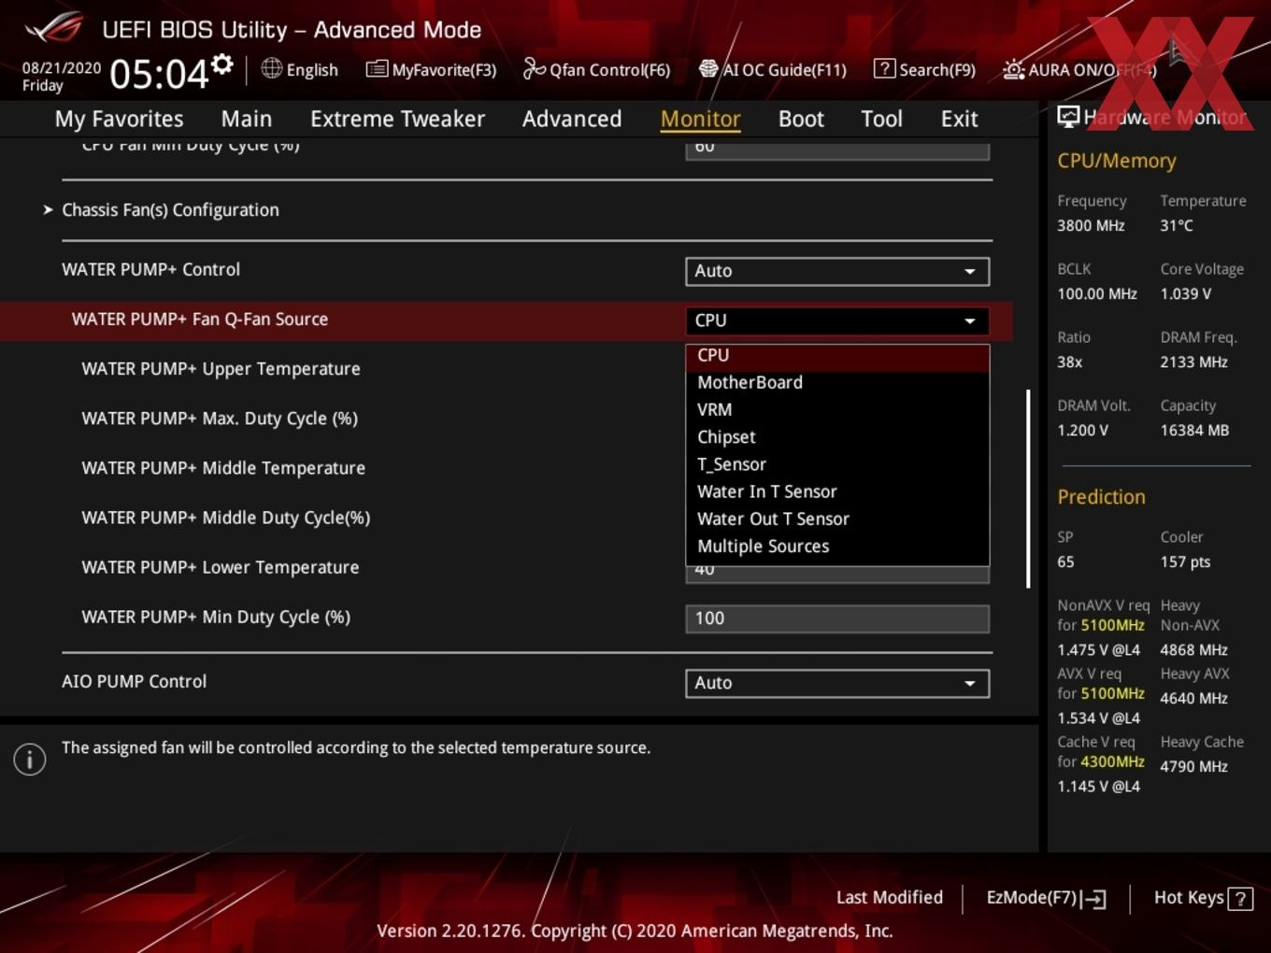Click the AURA light bulb icon
The image size is (1271, 953).
(x=1013, y=69)
